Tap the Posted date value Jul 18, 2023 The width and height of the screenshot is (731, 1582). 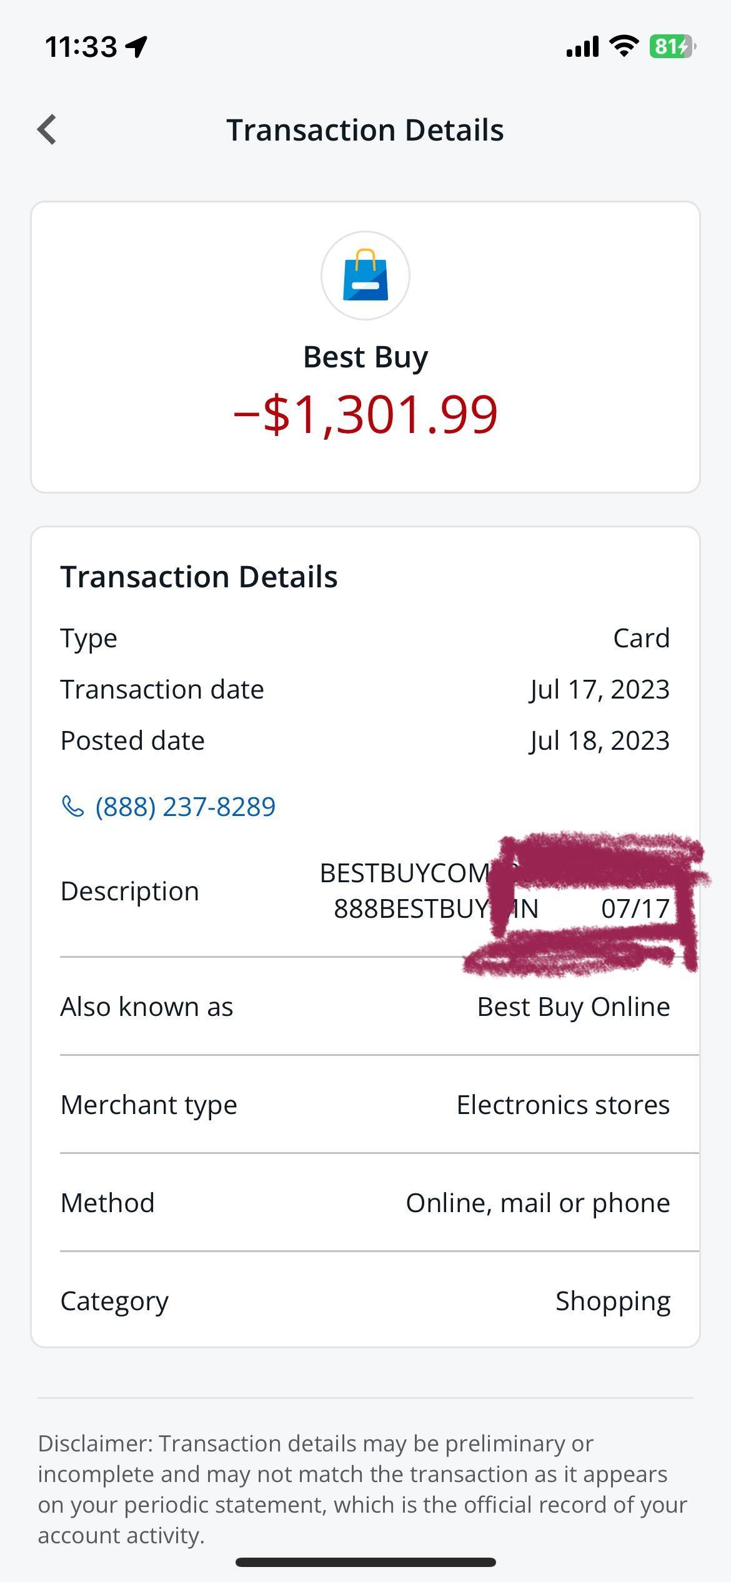point(599,741)
